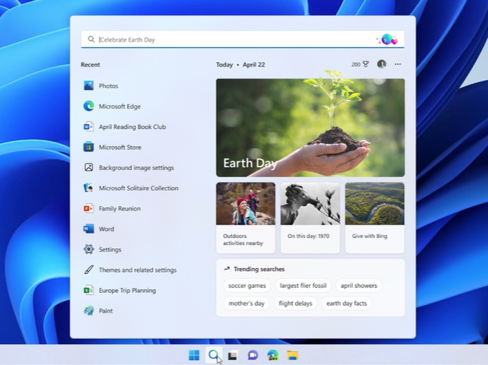
Task: Search trending term largest flier fossil
Action: point(303,285)
